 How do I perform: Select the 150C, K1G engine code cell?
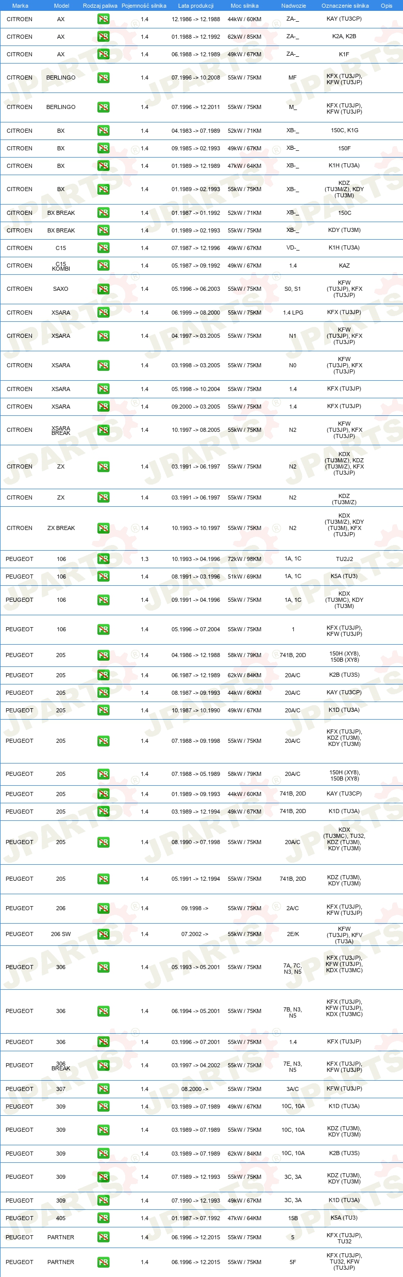pyautogui.click(x=344, y=131)
